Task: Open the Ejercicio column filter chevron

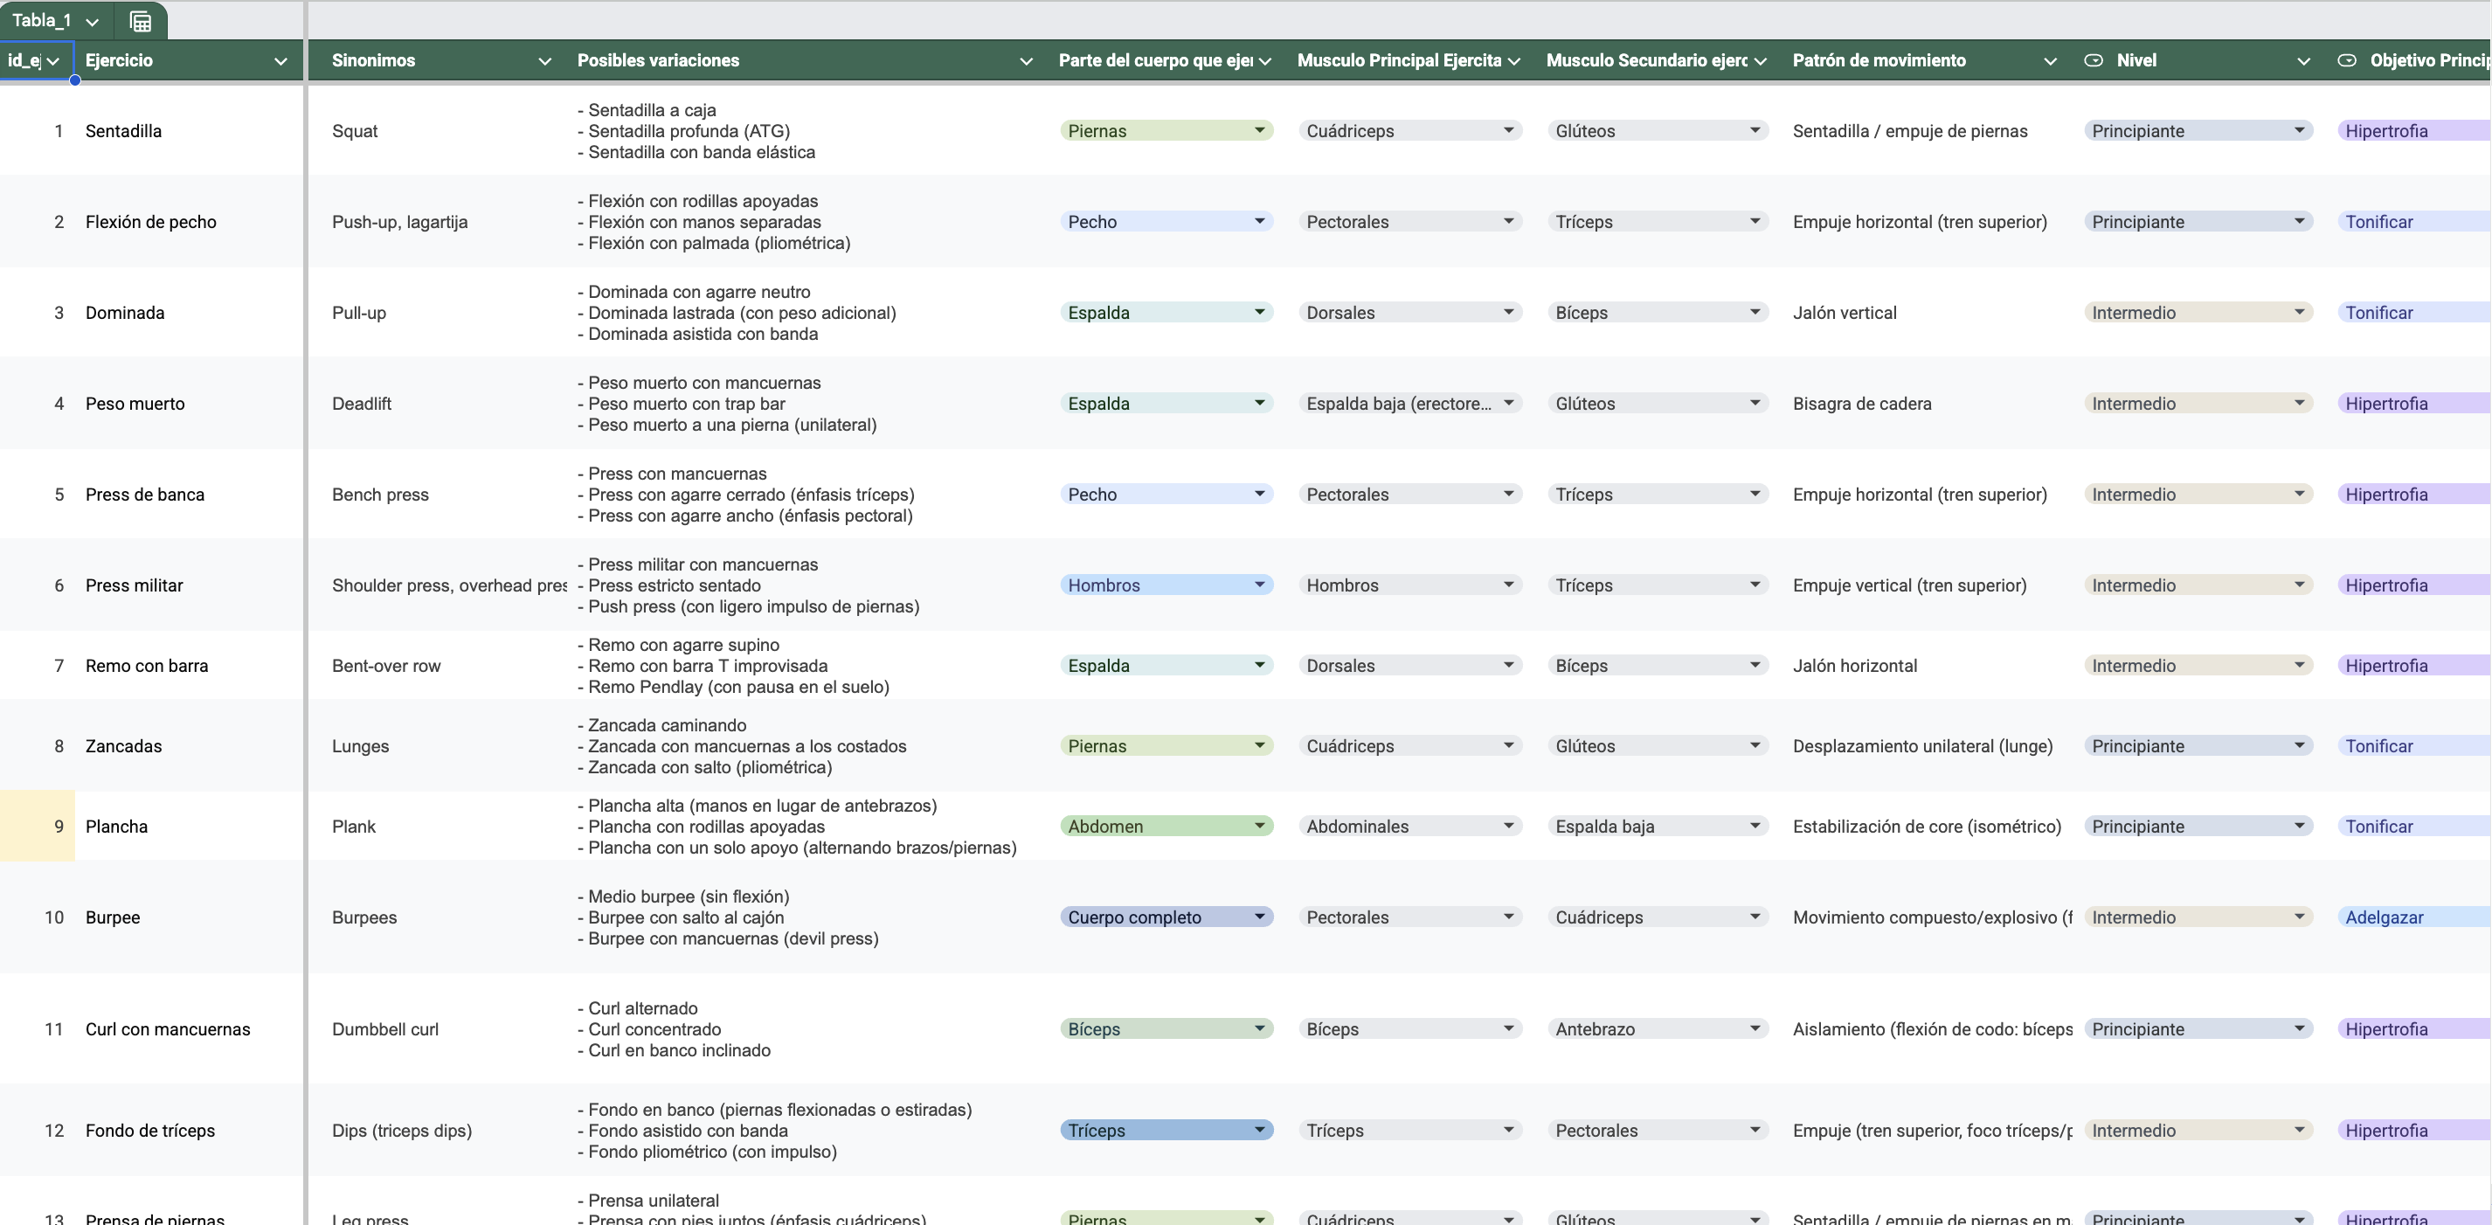Action: pos(280,61)
